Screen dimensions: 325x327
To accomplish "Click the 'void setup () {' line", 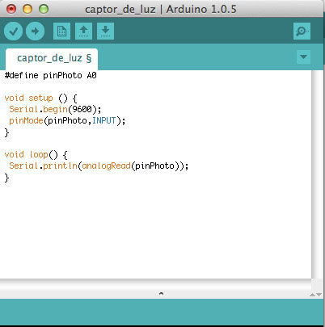I will (41, 98).
